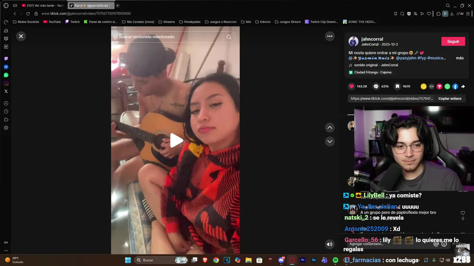Open the translate page icon

click(415, 14)
